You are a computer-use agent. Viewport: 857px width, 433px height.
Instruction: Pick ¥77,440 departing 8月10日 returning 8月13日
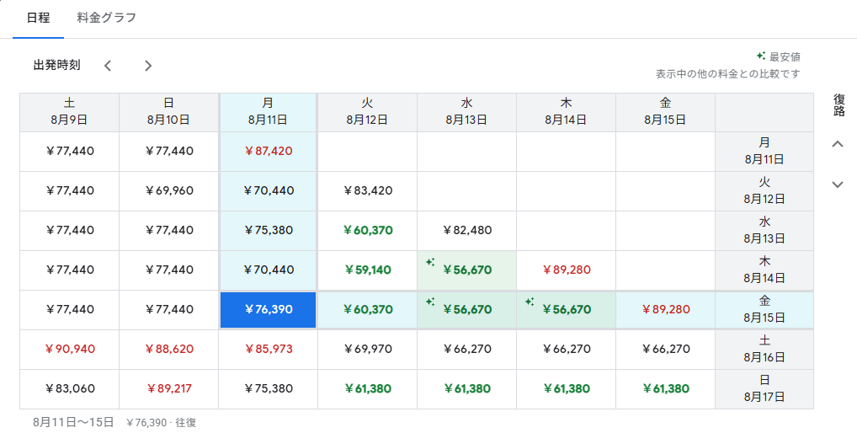[x=169, y=230]
